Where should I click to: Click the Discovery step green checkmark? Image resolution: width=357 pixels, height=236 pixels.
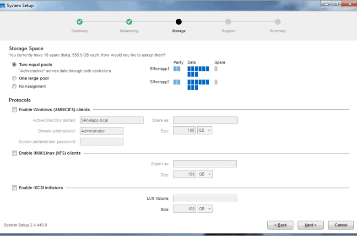point(80,22)
